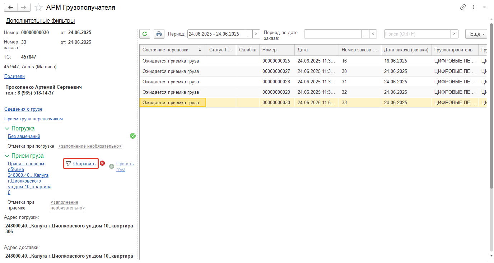Click the Принять груз link

coord(125,166)
